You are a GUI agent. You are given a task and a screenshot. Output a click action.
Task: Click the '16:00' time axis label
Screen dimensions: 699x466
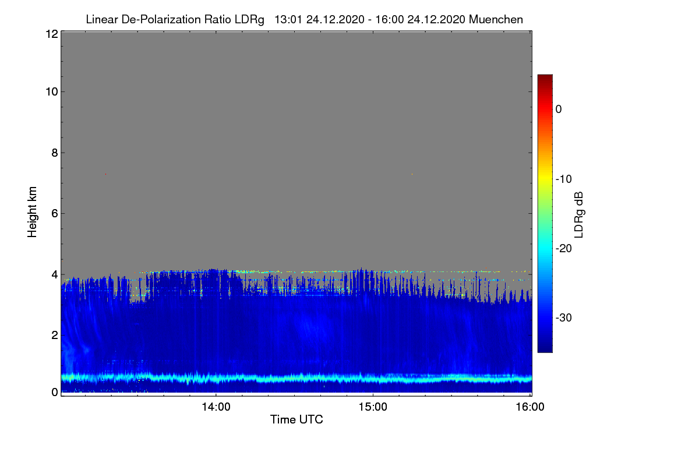coord(530,407)
